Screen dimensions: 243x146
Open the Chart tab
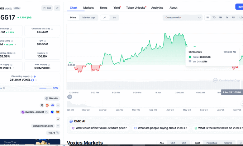click(74, 8)
